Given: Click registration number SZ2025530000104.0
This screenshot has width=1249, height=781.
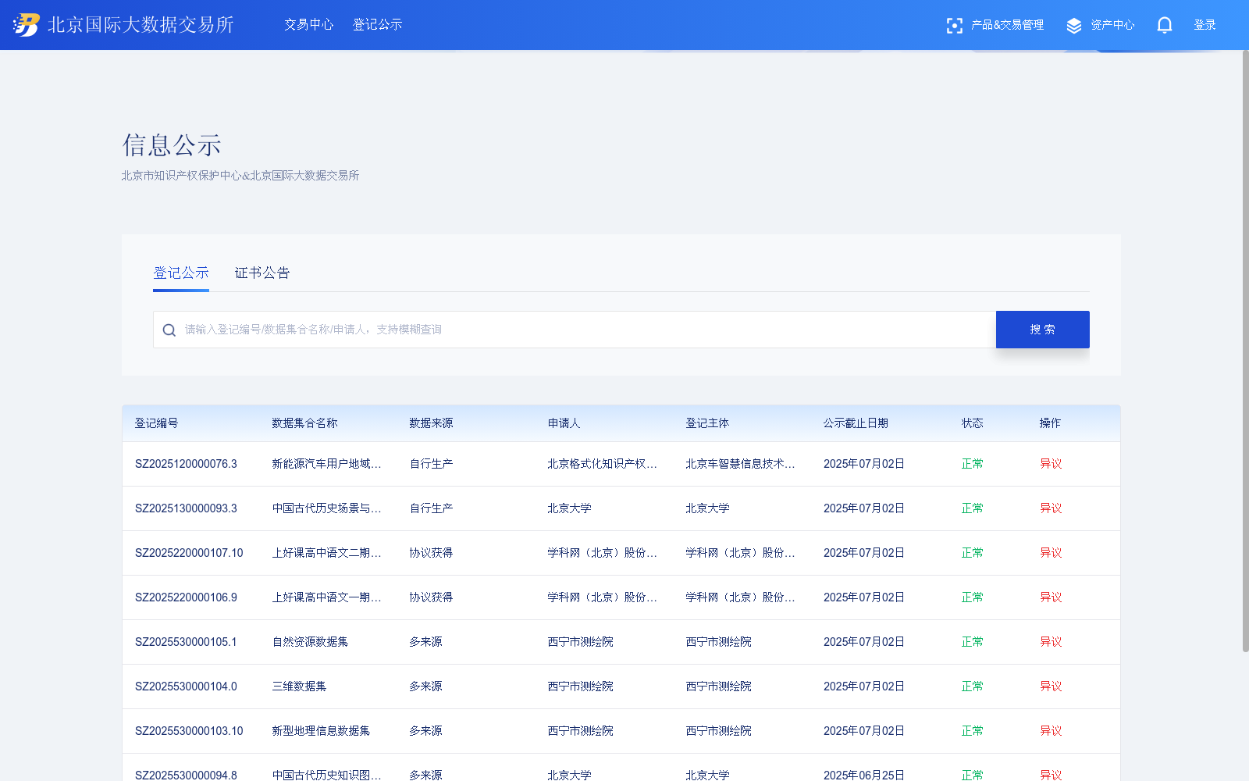Looking at the screenshot, I should point(186,686).
